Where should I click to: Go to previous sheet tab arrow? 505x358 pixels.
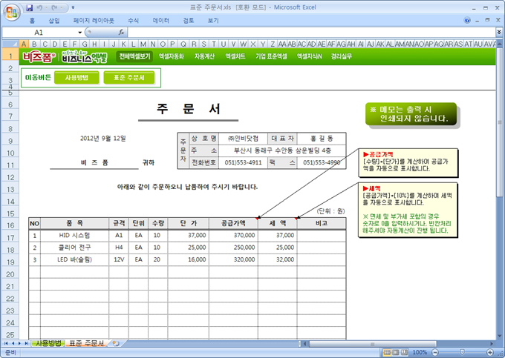[x=13, y=343]
